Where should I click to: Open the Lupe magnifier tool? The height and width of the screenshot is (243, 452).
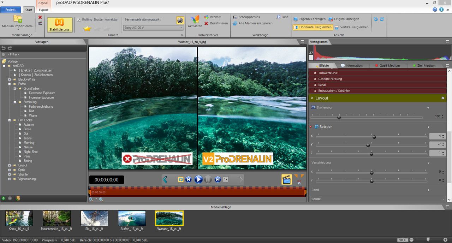tap(282, 17)
